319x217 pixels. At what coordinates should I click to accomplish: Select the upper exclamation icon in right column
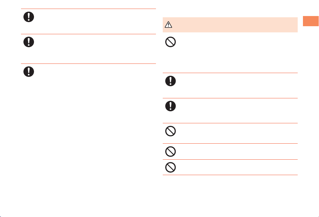click(170, 81)
